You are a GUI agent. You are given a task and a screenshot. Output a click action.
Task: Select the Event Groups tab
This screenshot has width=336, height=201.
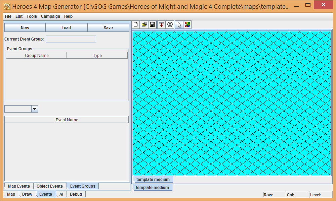[x=83, y=186]
